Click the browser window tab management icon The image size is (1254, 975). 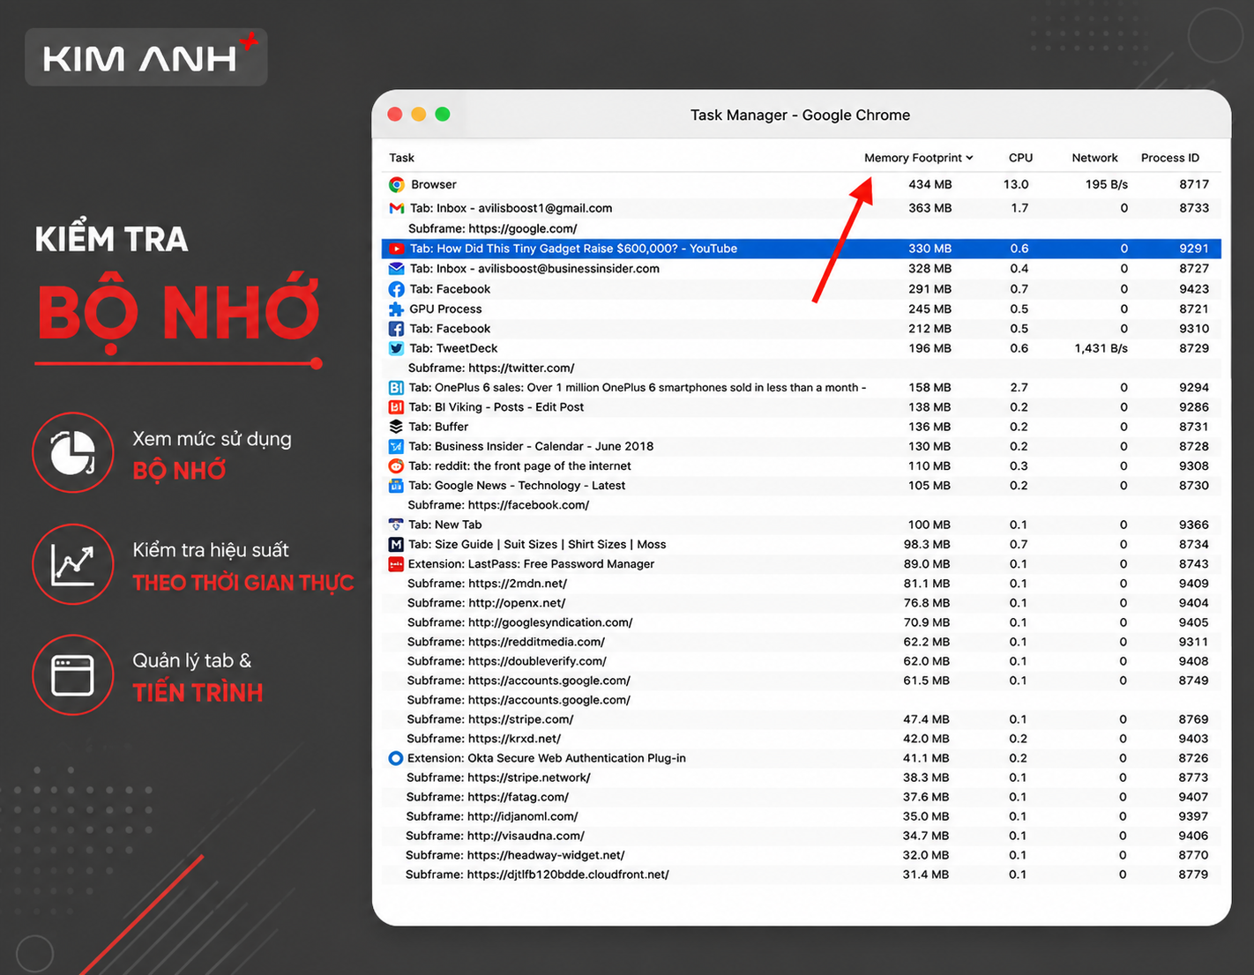pos(73,675)
